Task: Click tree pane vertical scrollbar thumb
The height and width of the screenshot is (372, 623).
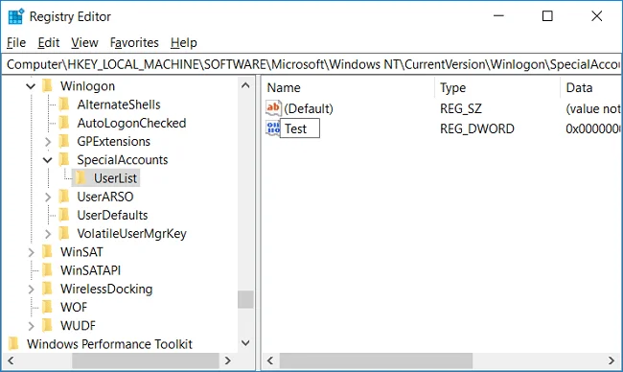Action: 245,299
